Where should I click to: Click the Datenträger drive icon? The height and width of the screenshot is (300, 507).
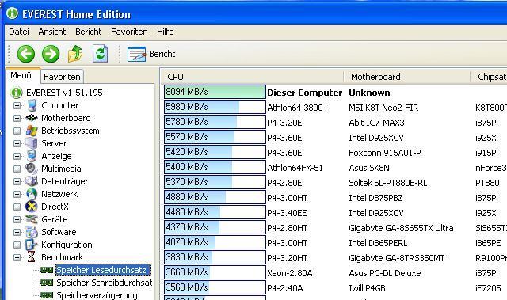coord(32,181)
